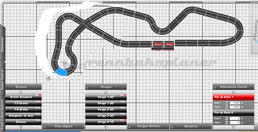Expand the Pans Digital panel
The height and width of the screenshot is (132, 258).
tap(63, 126)
